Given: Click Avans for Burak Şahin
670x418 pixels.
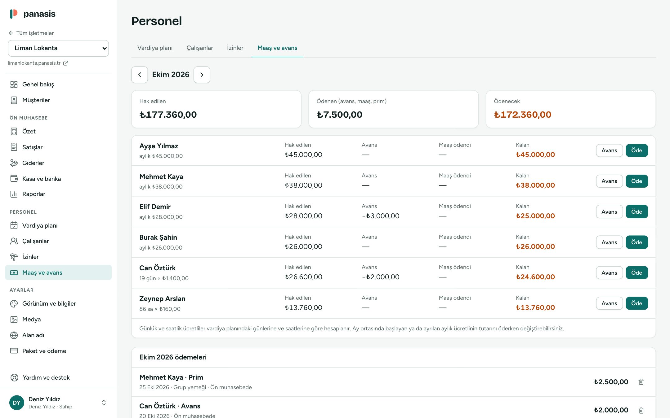Looking at the screenshot, I should click(609, 242).
